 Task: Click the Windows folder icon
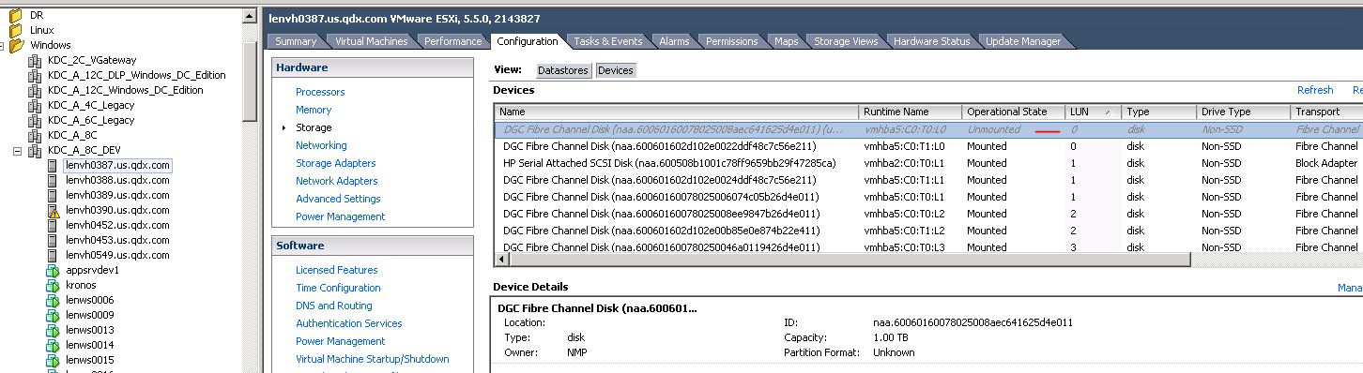pyautogui.click(x=16, y=45)
